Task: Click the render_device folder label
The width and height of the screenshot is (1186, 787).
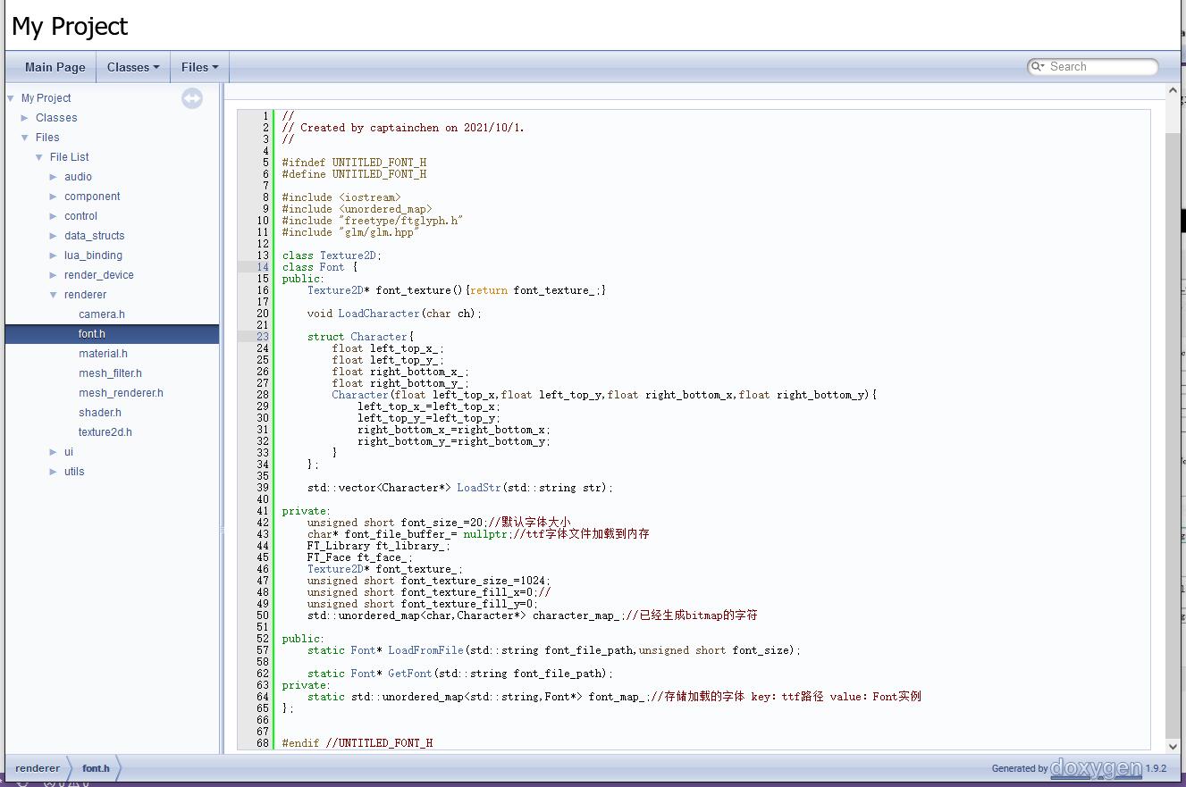Action: pos(99,275)
